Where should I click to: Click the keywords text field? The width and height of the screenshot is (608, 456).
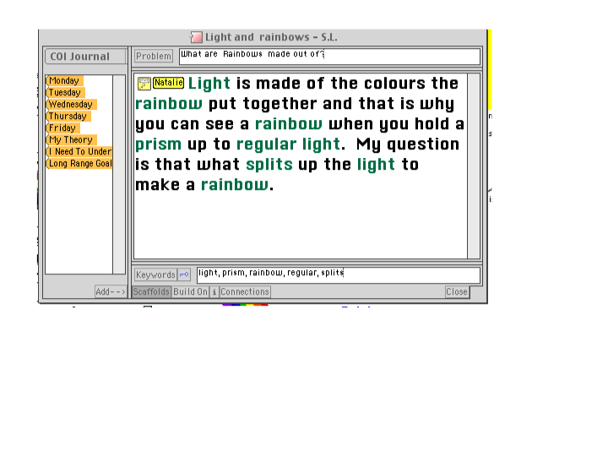[x=338, y=275]
